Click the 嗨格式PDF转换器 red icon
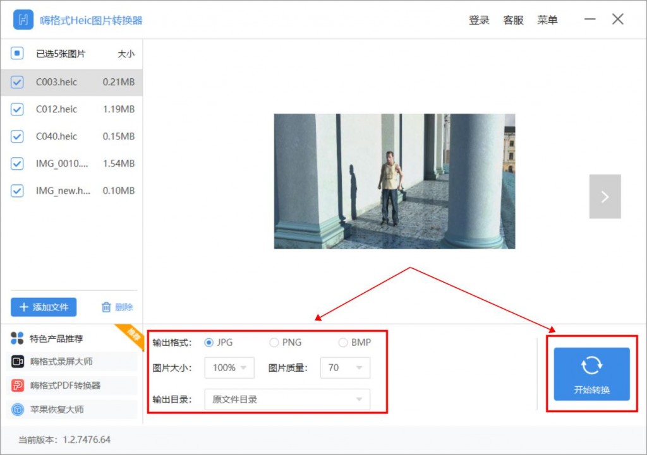Viewport: 647px width, 455px height. coord(17,386)
